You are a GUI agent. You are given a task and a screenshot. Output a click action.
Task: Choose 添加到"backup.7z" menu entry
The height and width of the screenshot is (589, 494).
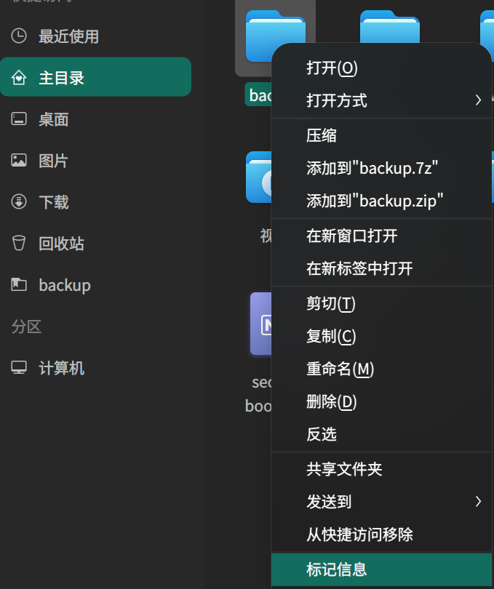click(381, 168)
